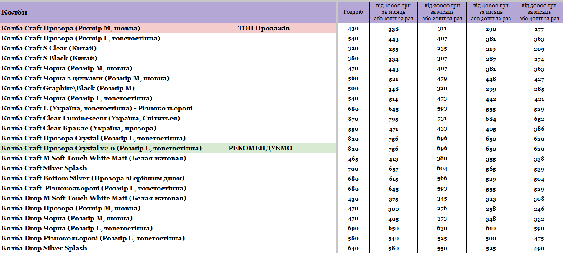Viewport: 563px width, 253px height.
Task: Click "Колба Craft M Soft Touch White Matt"
Action: coord(94,158)
